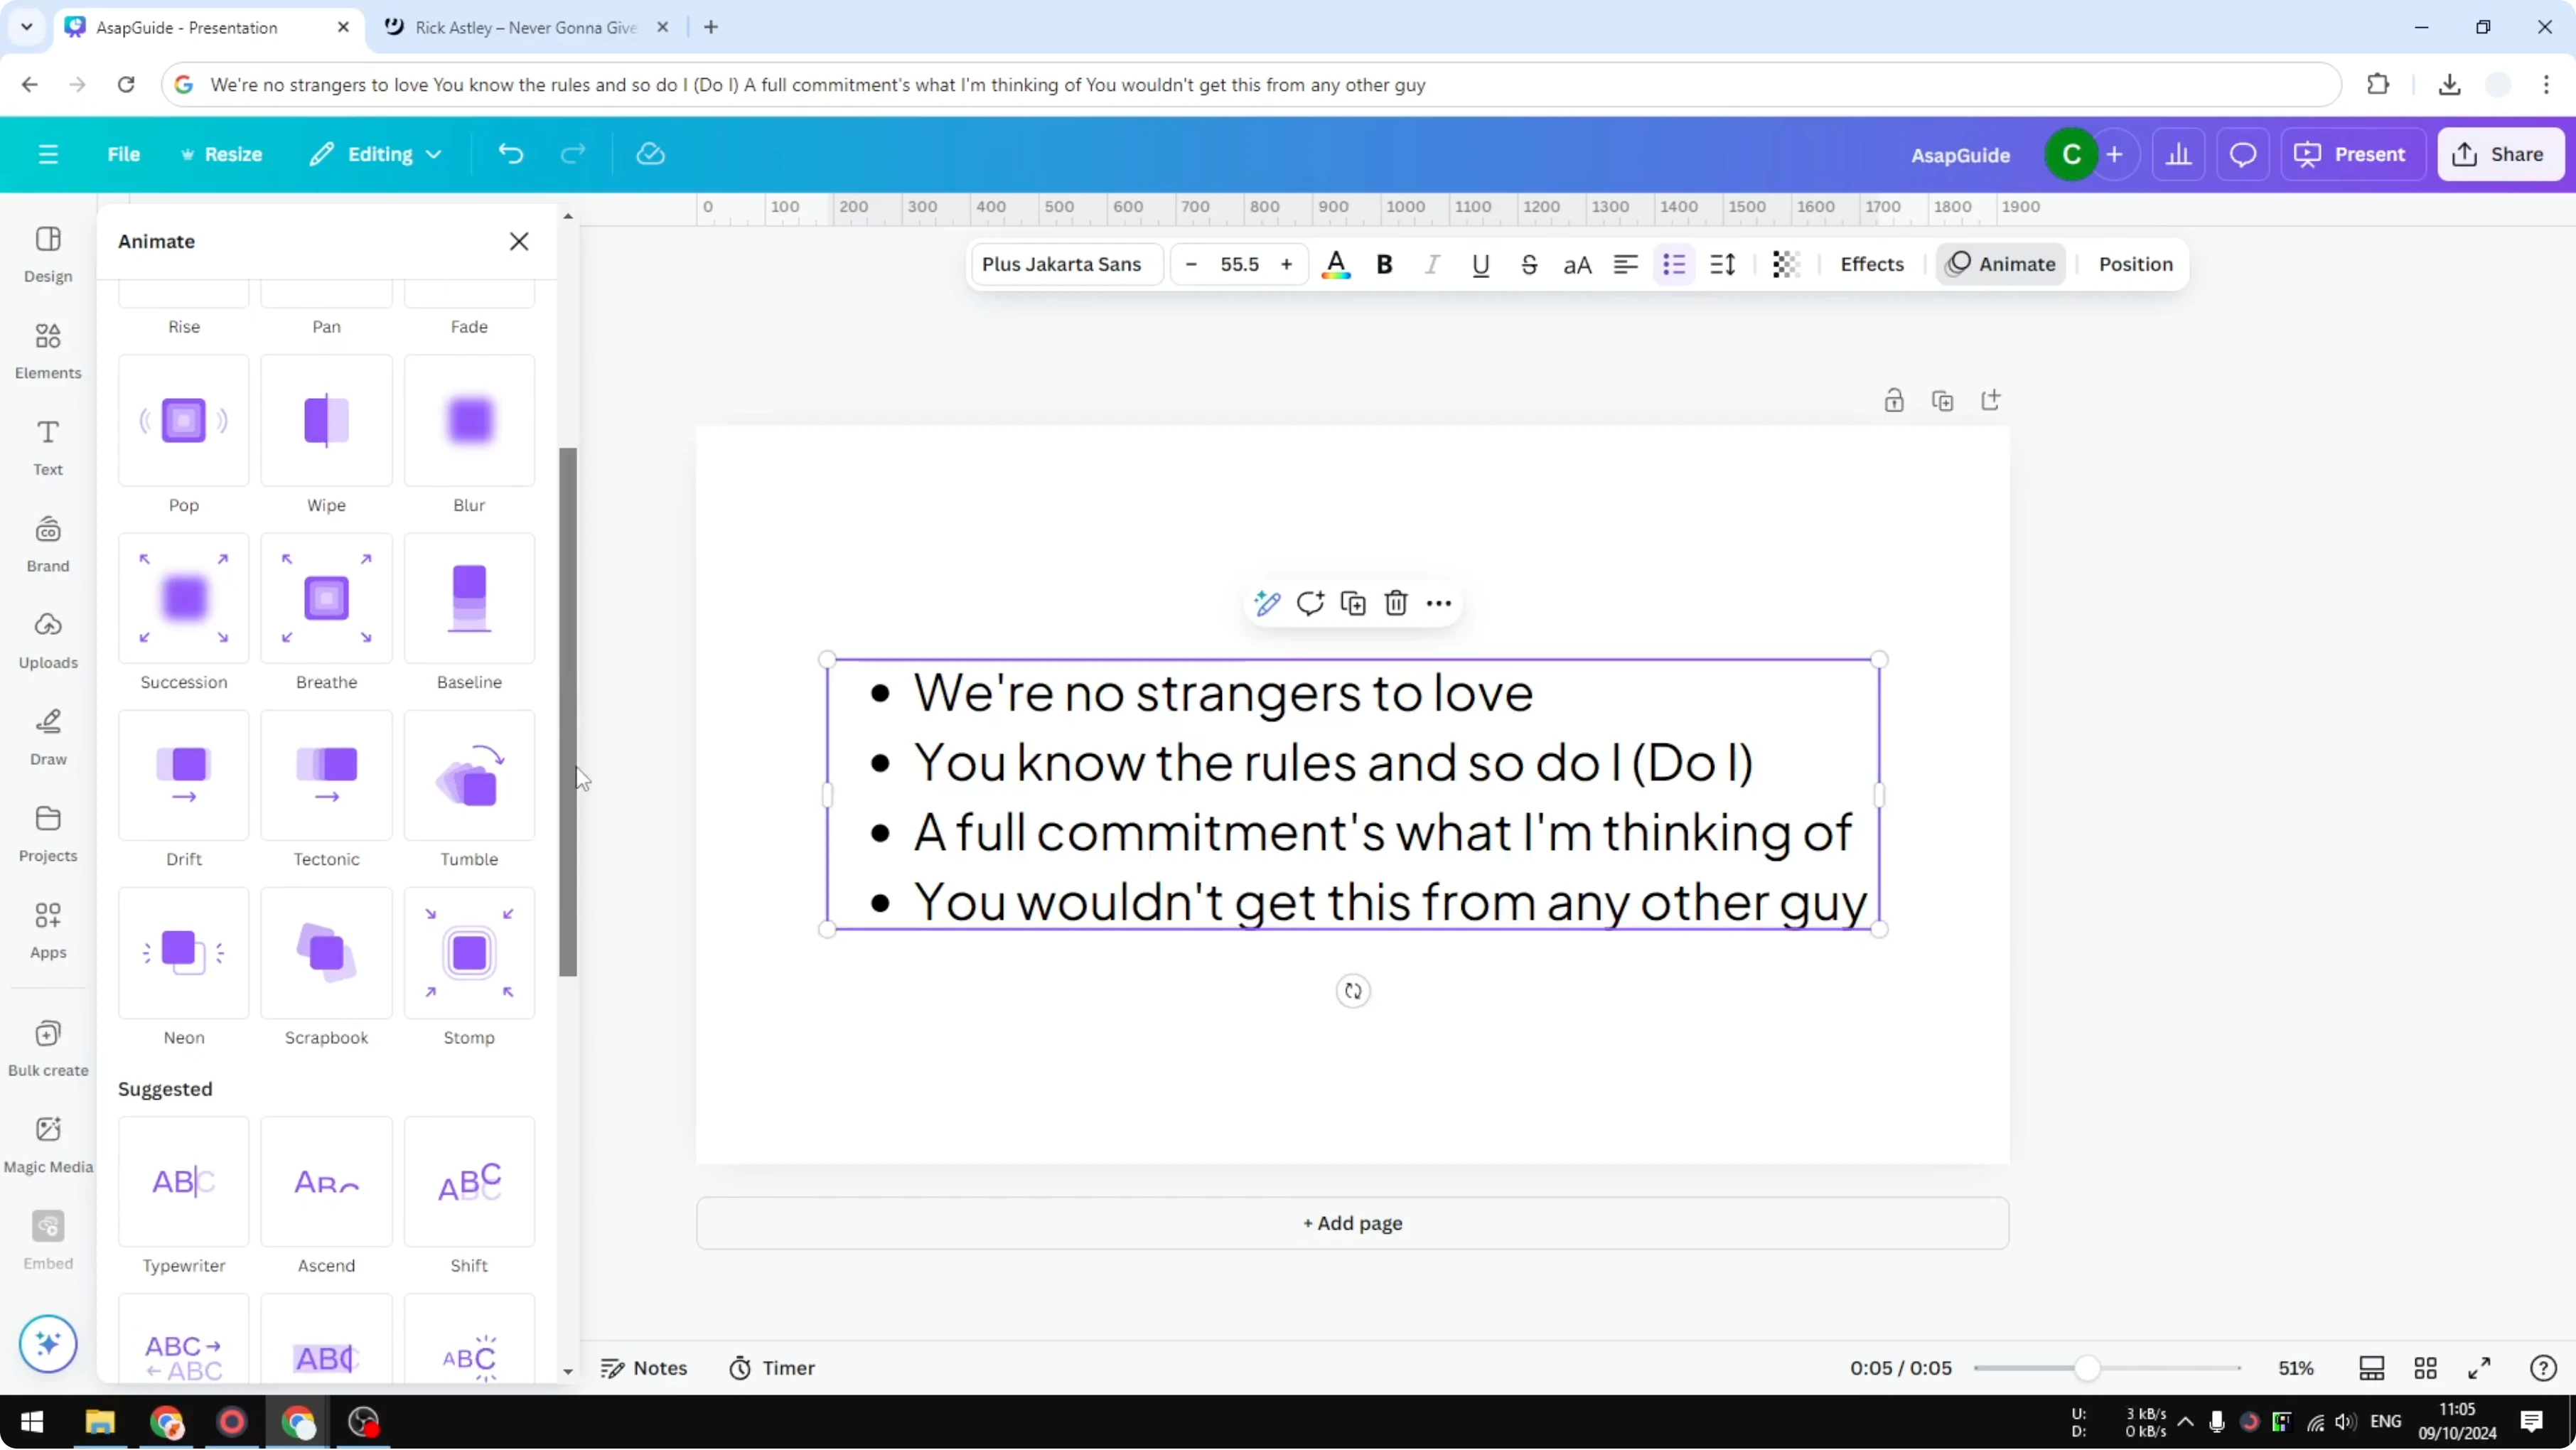Screen dimensions: 2576x1450
Task: Open the Uploads sidebar panel
Action: (48, 641)
